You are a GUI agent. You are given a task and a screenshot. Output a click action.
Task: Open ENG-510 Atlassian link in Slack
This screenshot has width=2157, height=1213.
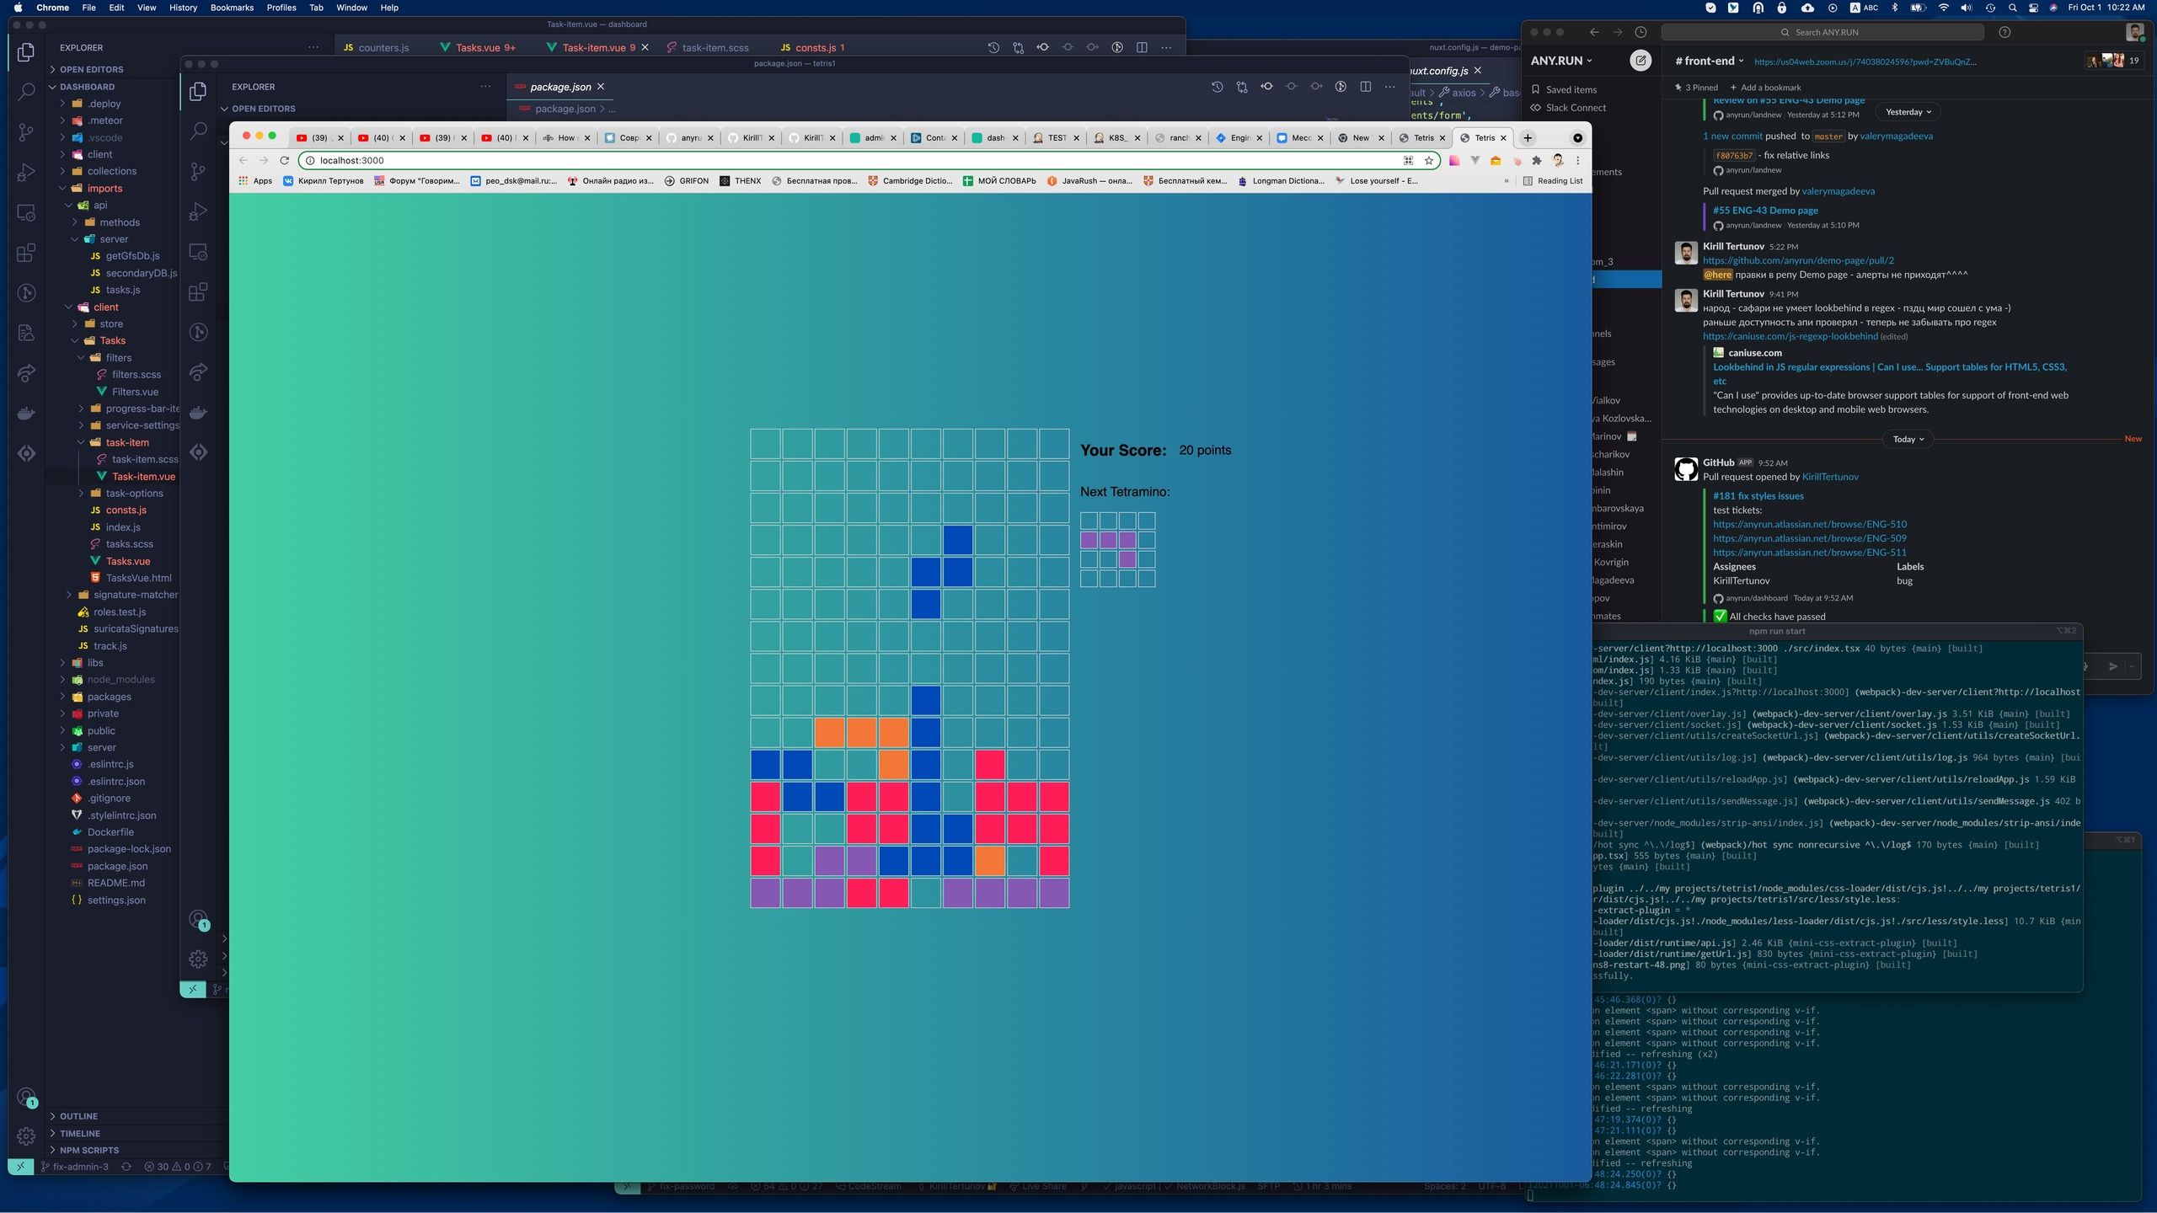tap(1809, 524)
